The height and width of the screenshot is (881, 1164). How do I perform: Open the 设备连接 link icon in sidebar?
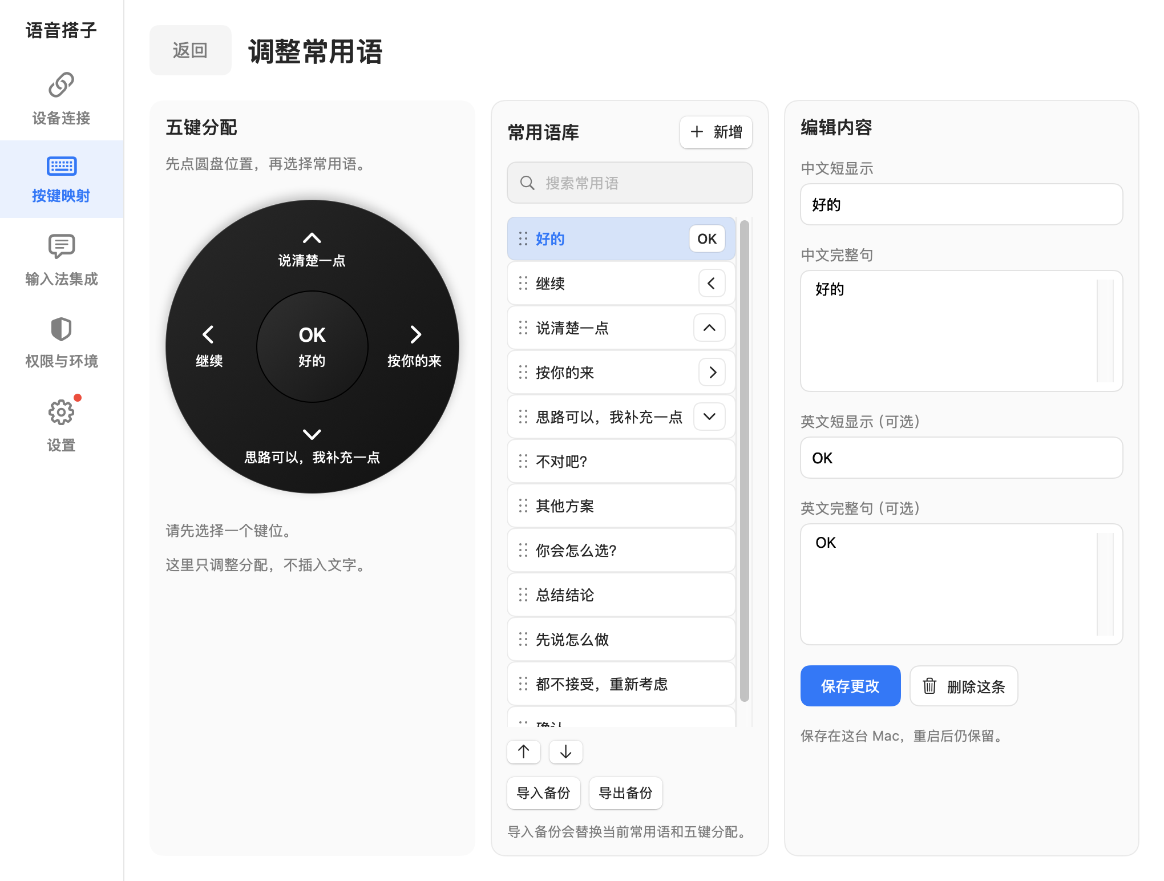pyautogui.click(x=61, y=85)
